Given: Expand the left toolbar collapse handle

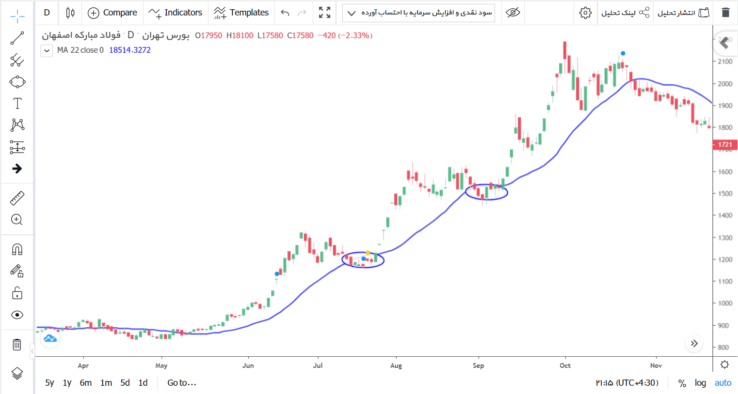Looking at the screenshot, I should point(32,351).
